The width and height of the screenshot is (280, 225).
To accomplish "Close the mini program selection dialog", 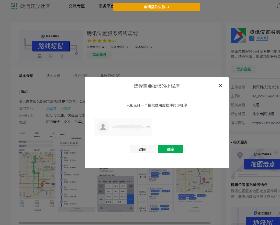I will [x=220, y=85].
